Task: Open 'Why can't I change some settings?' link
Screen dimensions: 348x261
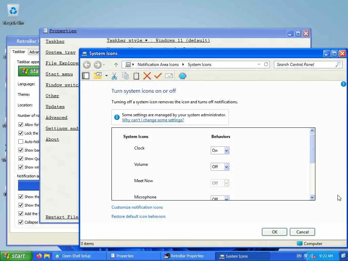Action: point(153,120)
